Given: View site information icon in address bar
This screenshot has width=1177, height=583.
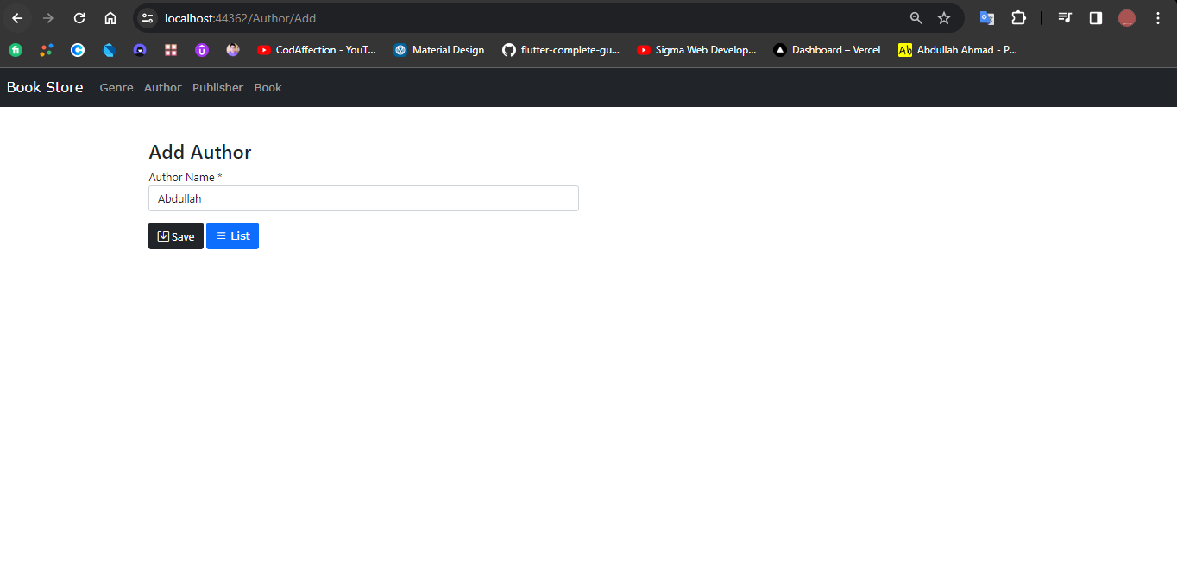Looking at the screenshot, I should 148,18.
